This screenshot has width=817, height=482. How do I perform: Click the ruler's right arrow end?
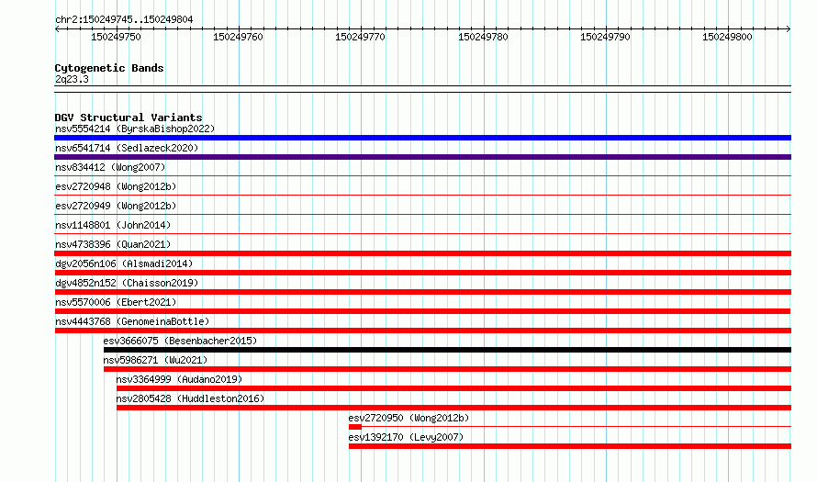pos(789,29)
